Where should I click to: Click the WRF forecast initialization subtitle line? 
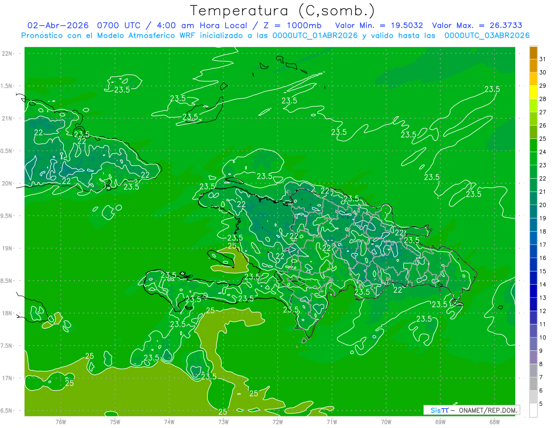coord(275,36)
